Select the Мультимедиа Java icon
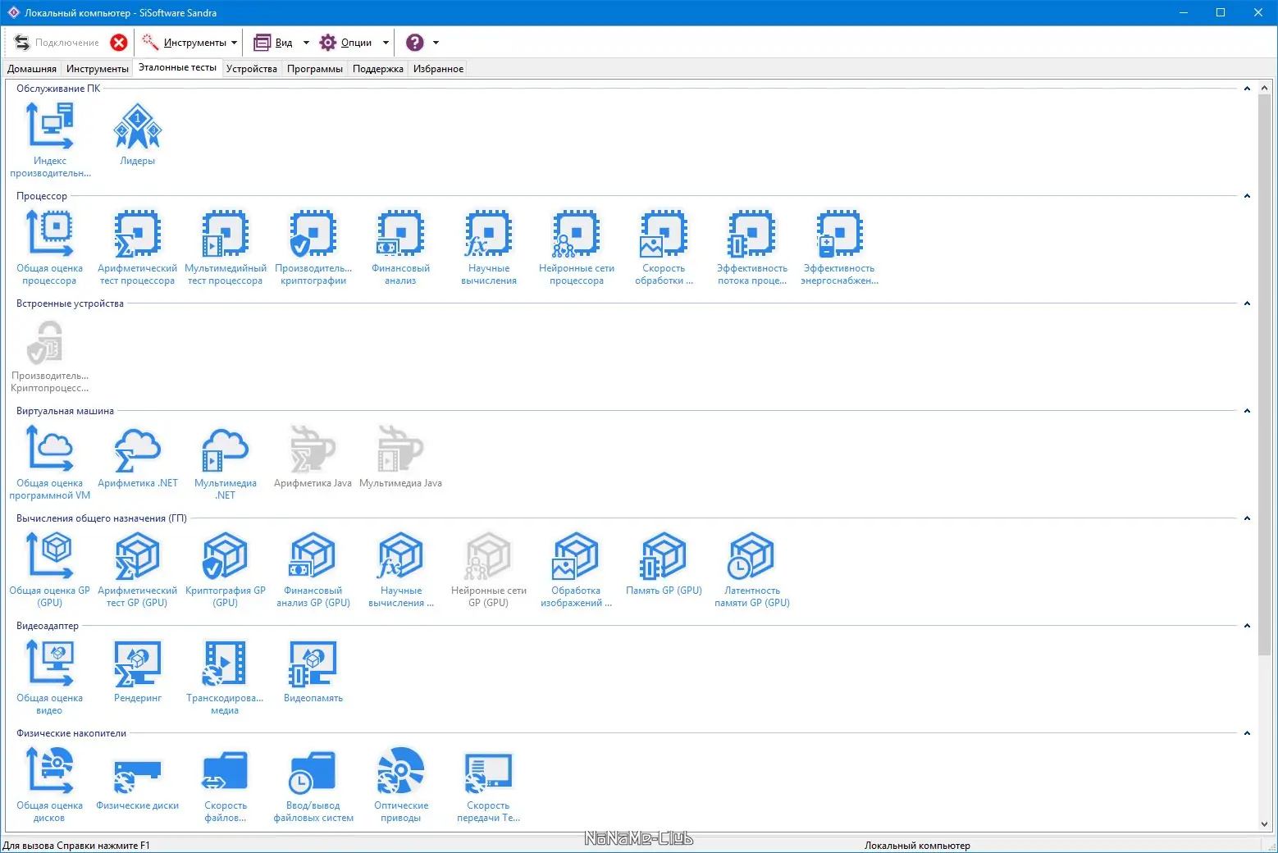Viewport: 1278px width, 853px height. 401,456
